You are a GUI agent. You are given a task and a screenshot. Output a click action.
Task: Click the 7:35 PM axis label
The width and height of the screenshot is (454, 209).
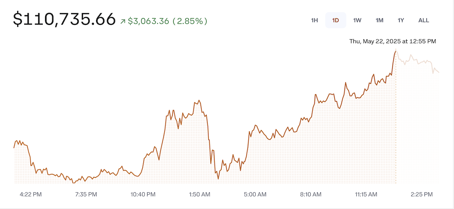86,195
